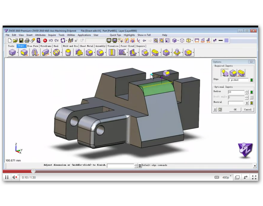Image resolution: width=263 pixels, height=206 pixels.
Task: Click OK in the Options panel
Action: pyautogui.click(x=235, y=110)
